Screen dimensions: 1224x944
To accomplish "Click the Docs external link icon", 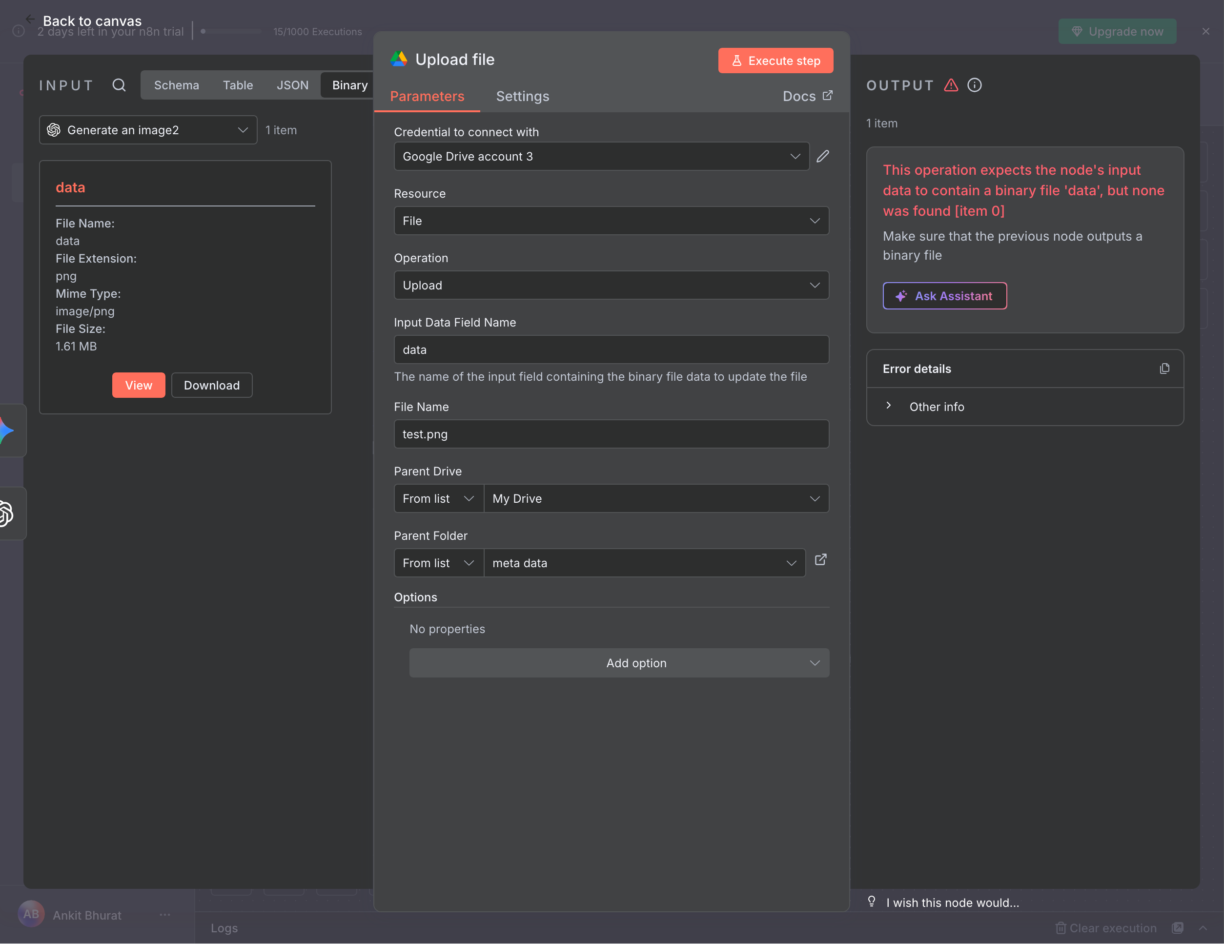I will click(x=827, y=96).
